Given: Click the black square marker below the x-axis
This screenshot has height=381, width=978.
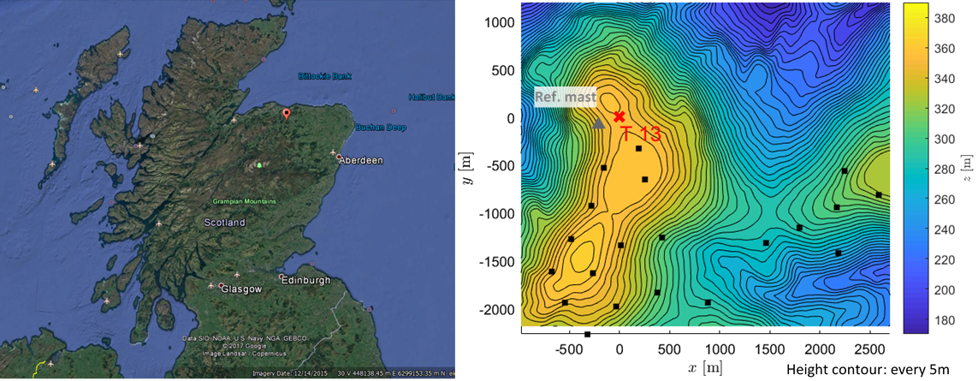Looking at the screenshot, I should coord(587,334).
